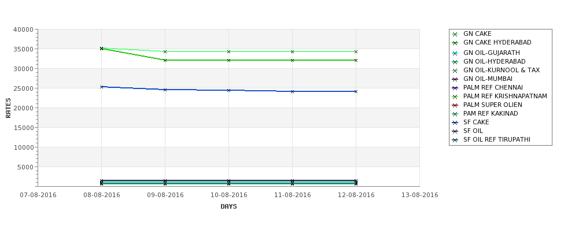Click the SF CAKE point at 10-08-2016

[228, 90]
